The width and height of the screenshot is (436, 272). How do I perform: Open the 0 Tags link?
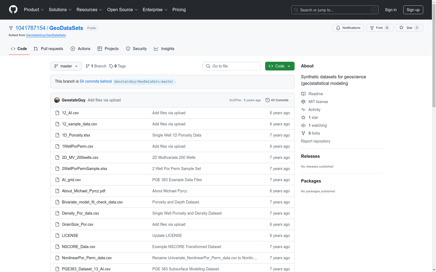pos(117,66)
